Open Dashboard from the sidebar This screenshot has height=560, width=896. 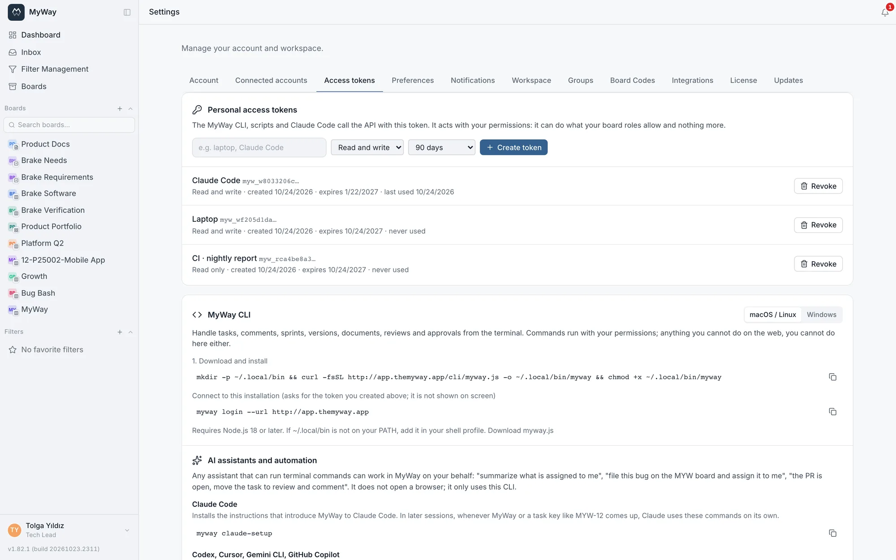click(41, 35)
